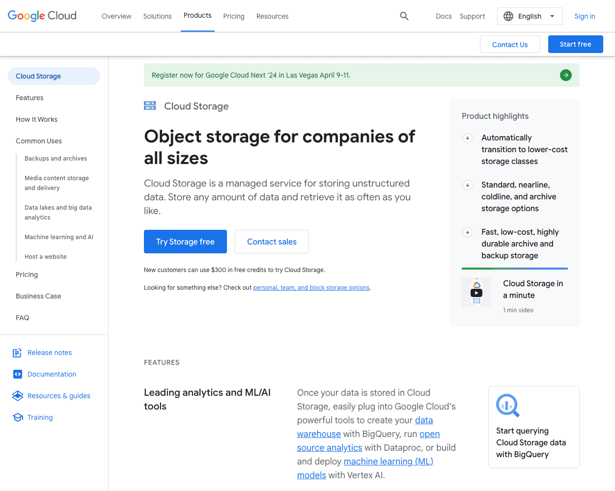Open the Solutions menu

click(157, 16)
